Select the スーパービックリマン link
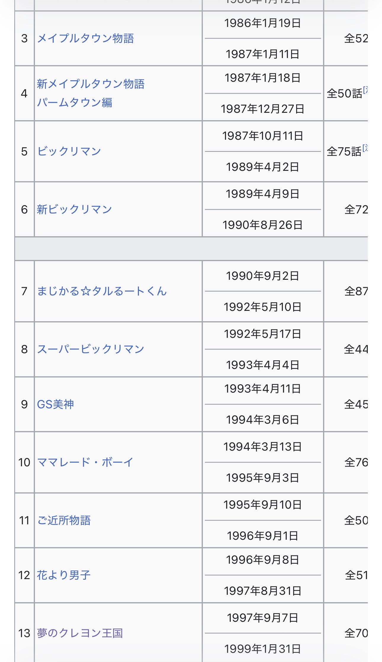 (91, 349)
